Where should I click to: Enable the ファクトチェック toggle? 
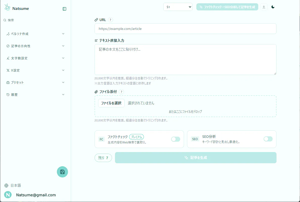(176, 139)
